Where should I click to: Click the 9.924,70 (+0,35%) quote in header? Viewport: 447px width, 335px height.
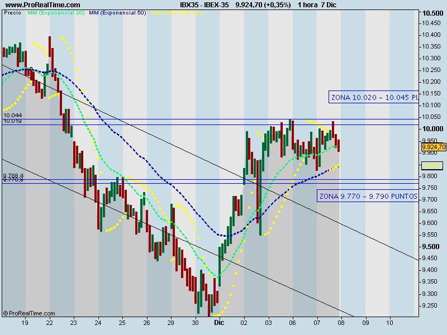(x=263, y=5)
